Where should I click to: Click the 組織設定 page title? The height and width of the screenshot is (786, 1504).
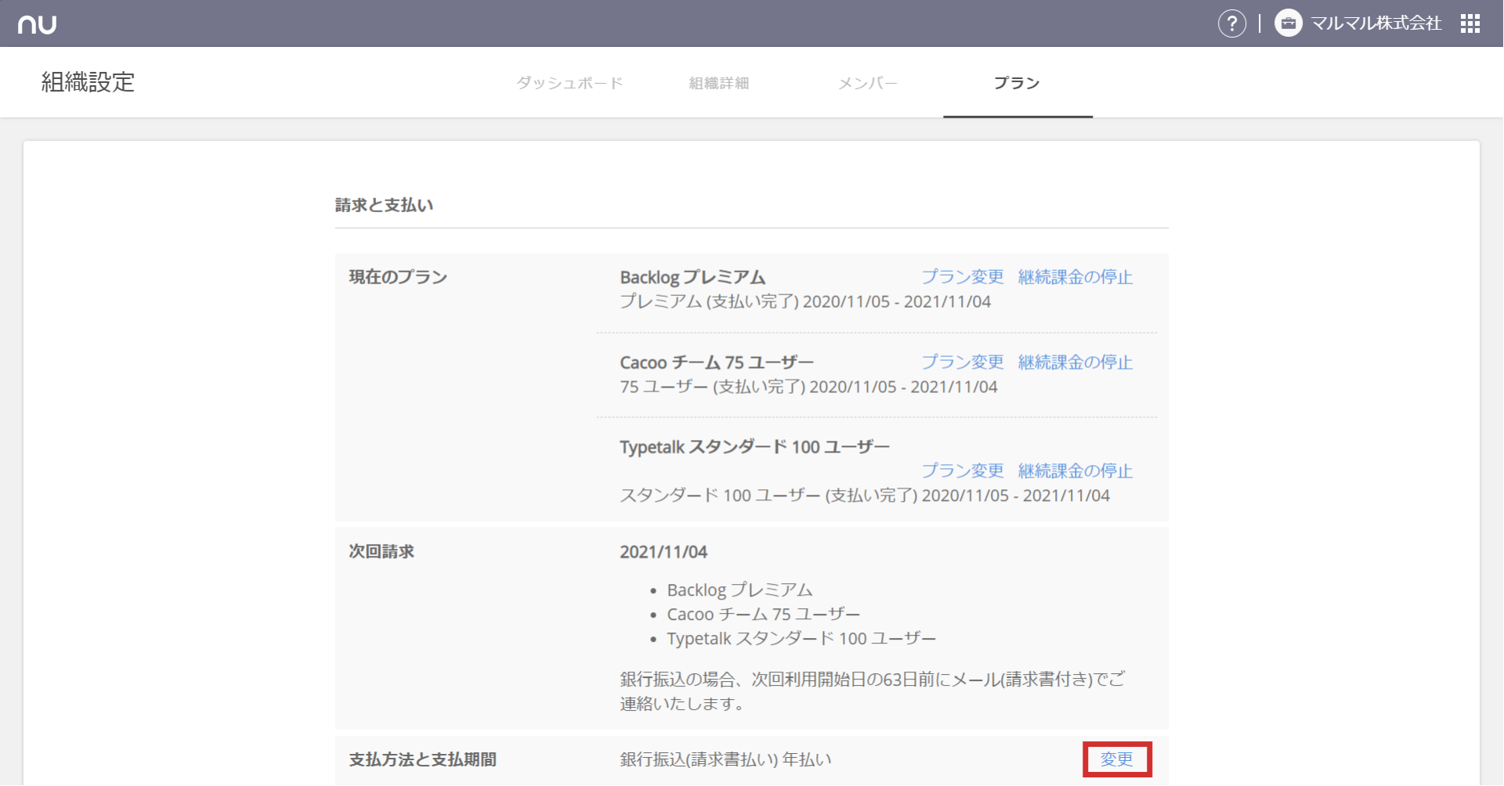pos(88,82)
